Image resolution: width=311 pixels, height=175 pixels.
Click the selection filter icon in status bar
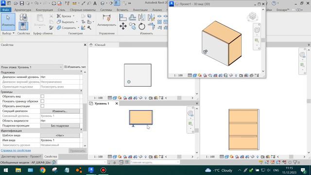[x=295, y=162]
